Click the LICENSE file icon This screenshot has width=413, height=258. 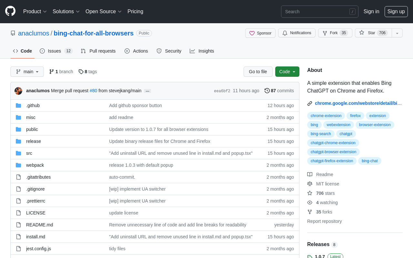18,213
